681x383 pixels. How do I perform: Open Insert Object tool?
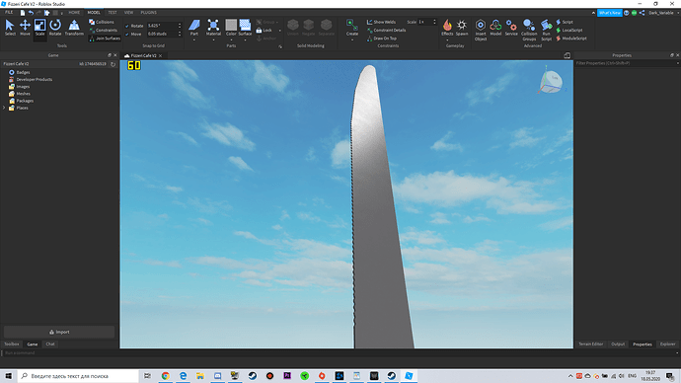tap(481, 30)
